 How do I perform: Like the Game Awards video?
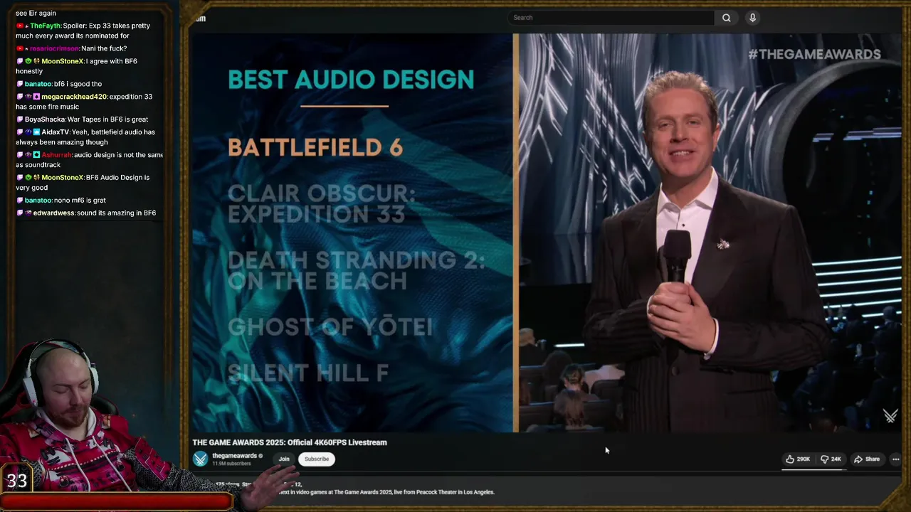click(797, 459)
